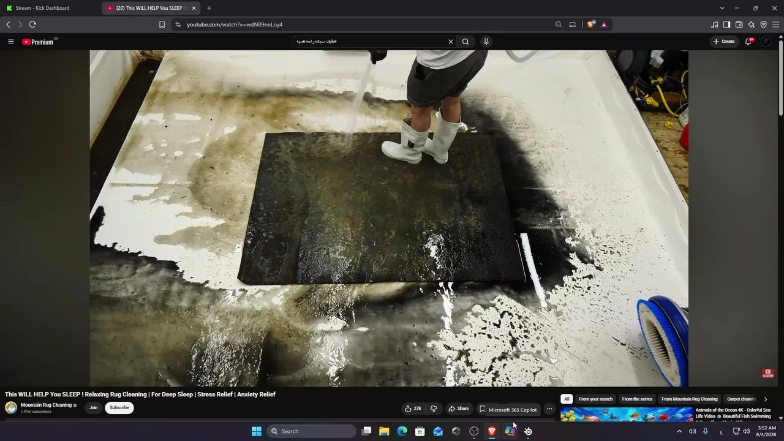Show hidden system tray icons
This screenshot has width=784, height=441.
pyautogui.click(x=679, y=431)
